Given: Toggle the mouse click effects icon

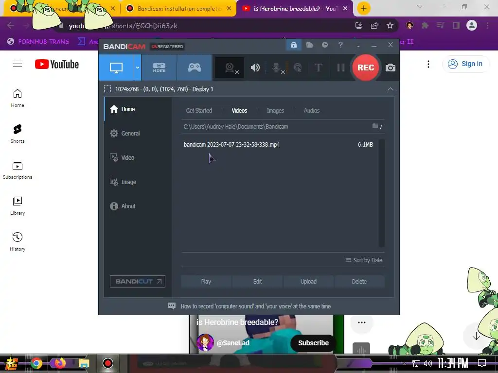Looking at the screenshot, I should (298, 68).
